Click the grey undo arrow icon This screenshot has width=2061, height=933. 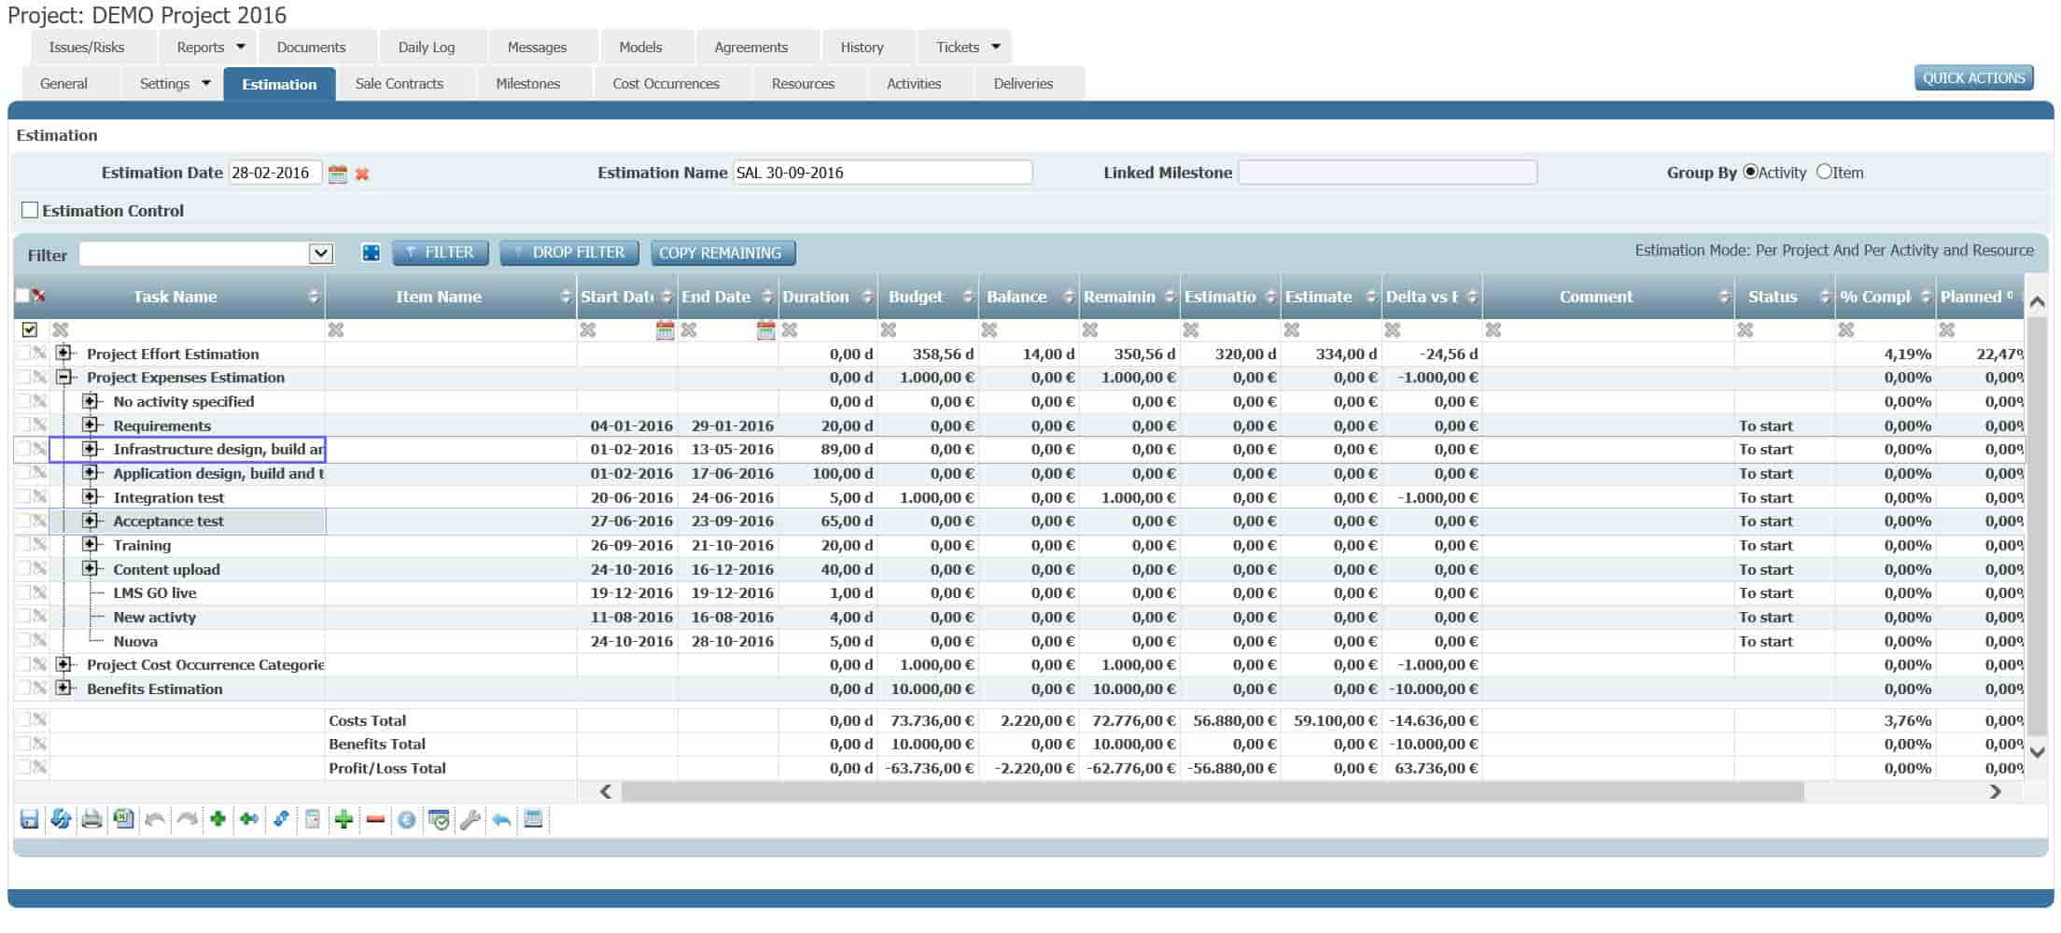coord(155,819)
